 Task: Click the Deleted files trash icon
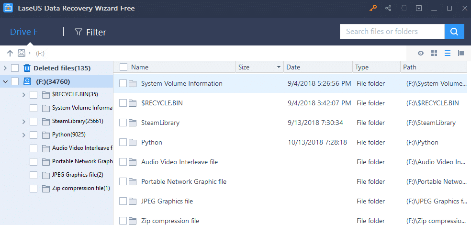[27, 68]
